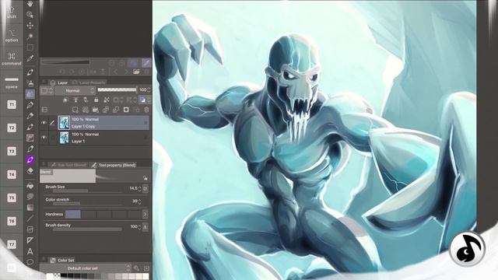The image size is (498, 280).
Task: Merge with the layer below
Action: 116,110
